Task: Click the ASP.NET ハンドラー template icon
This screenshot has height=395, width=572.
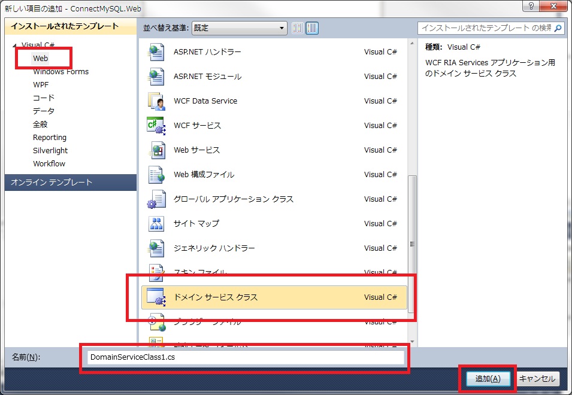Action: coord(156,52)
